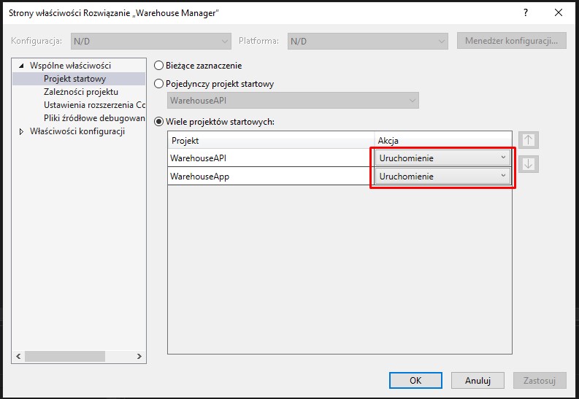Open Menedżer konfiguracji button

(x=511, y=41)
